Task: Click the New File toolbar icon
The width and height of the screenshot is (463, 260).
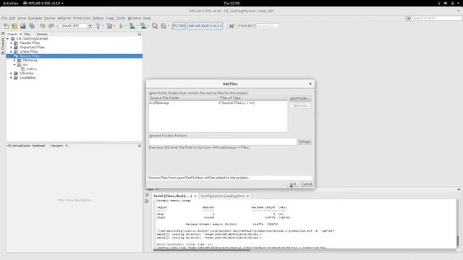Action: click(7, 26)
